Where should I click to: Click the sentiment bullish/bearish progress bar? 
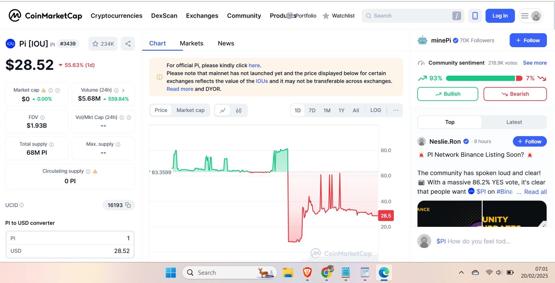(x=484, y=78)
